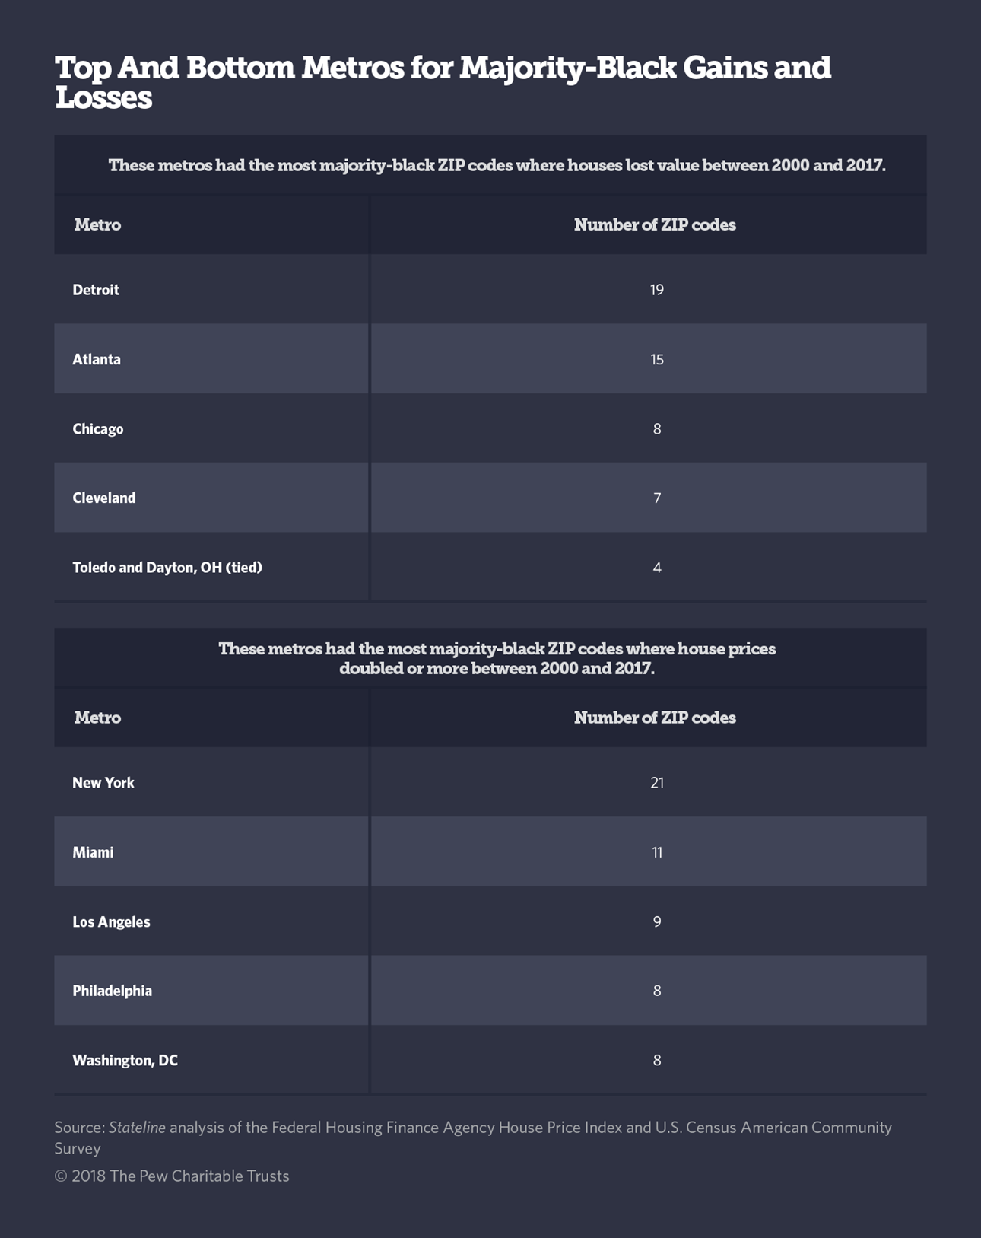Click New York's ZIP code count of 21
Screen dimensions: 981x1238
click(657, 783)
